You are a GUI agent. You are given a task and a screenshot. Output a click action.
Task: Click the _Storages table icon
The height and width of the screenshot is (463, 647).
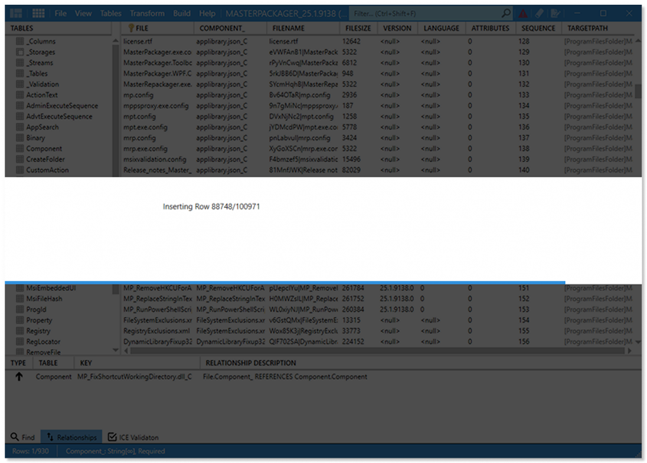tap(20, 52)
